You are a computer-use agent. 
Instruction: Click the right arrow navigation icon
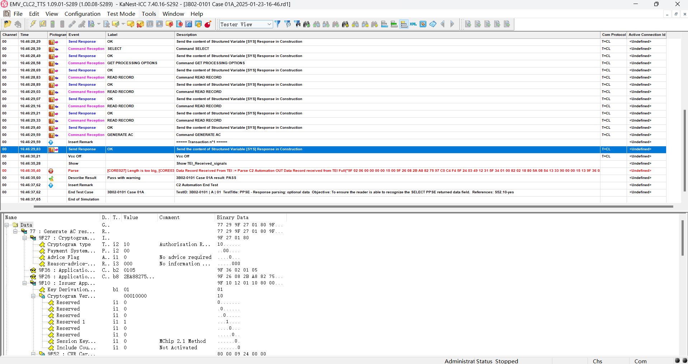(452, 24)
